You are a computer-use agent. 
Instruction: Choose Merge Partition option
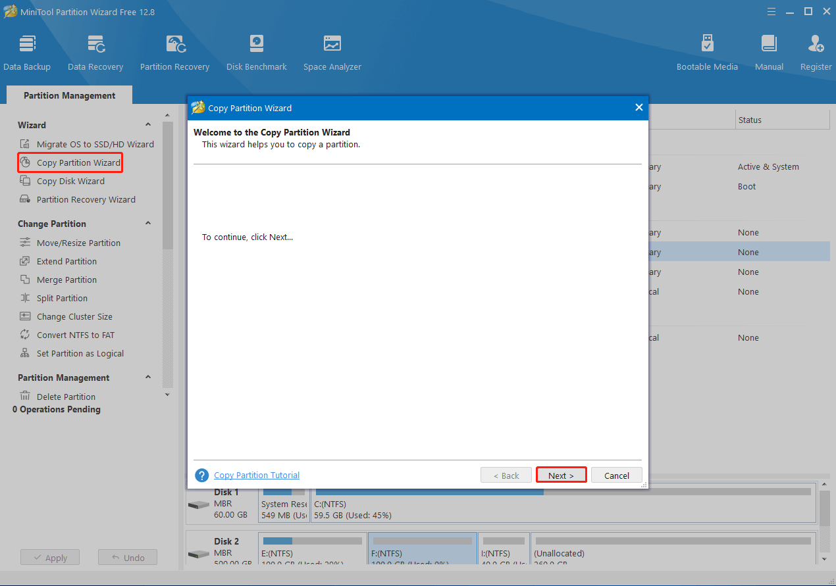click(x=66, y=280)
